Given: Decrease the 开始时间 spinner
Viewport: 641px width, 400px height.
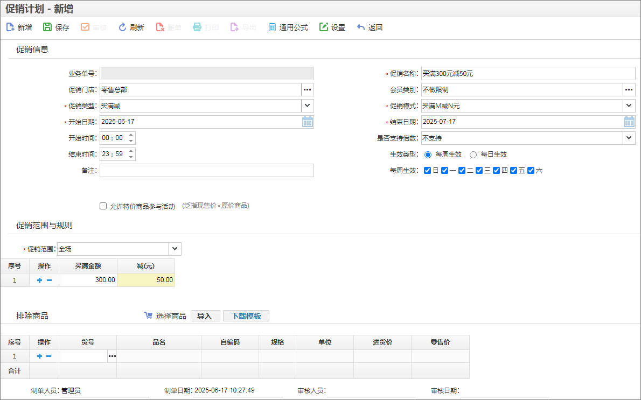Looking at the screenshot, I should [x=131, y=141].
